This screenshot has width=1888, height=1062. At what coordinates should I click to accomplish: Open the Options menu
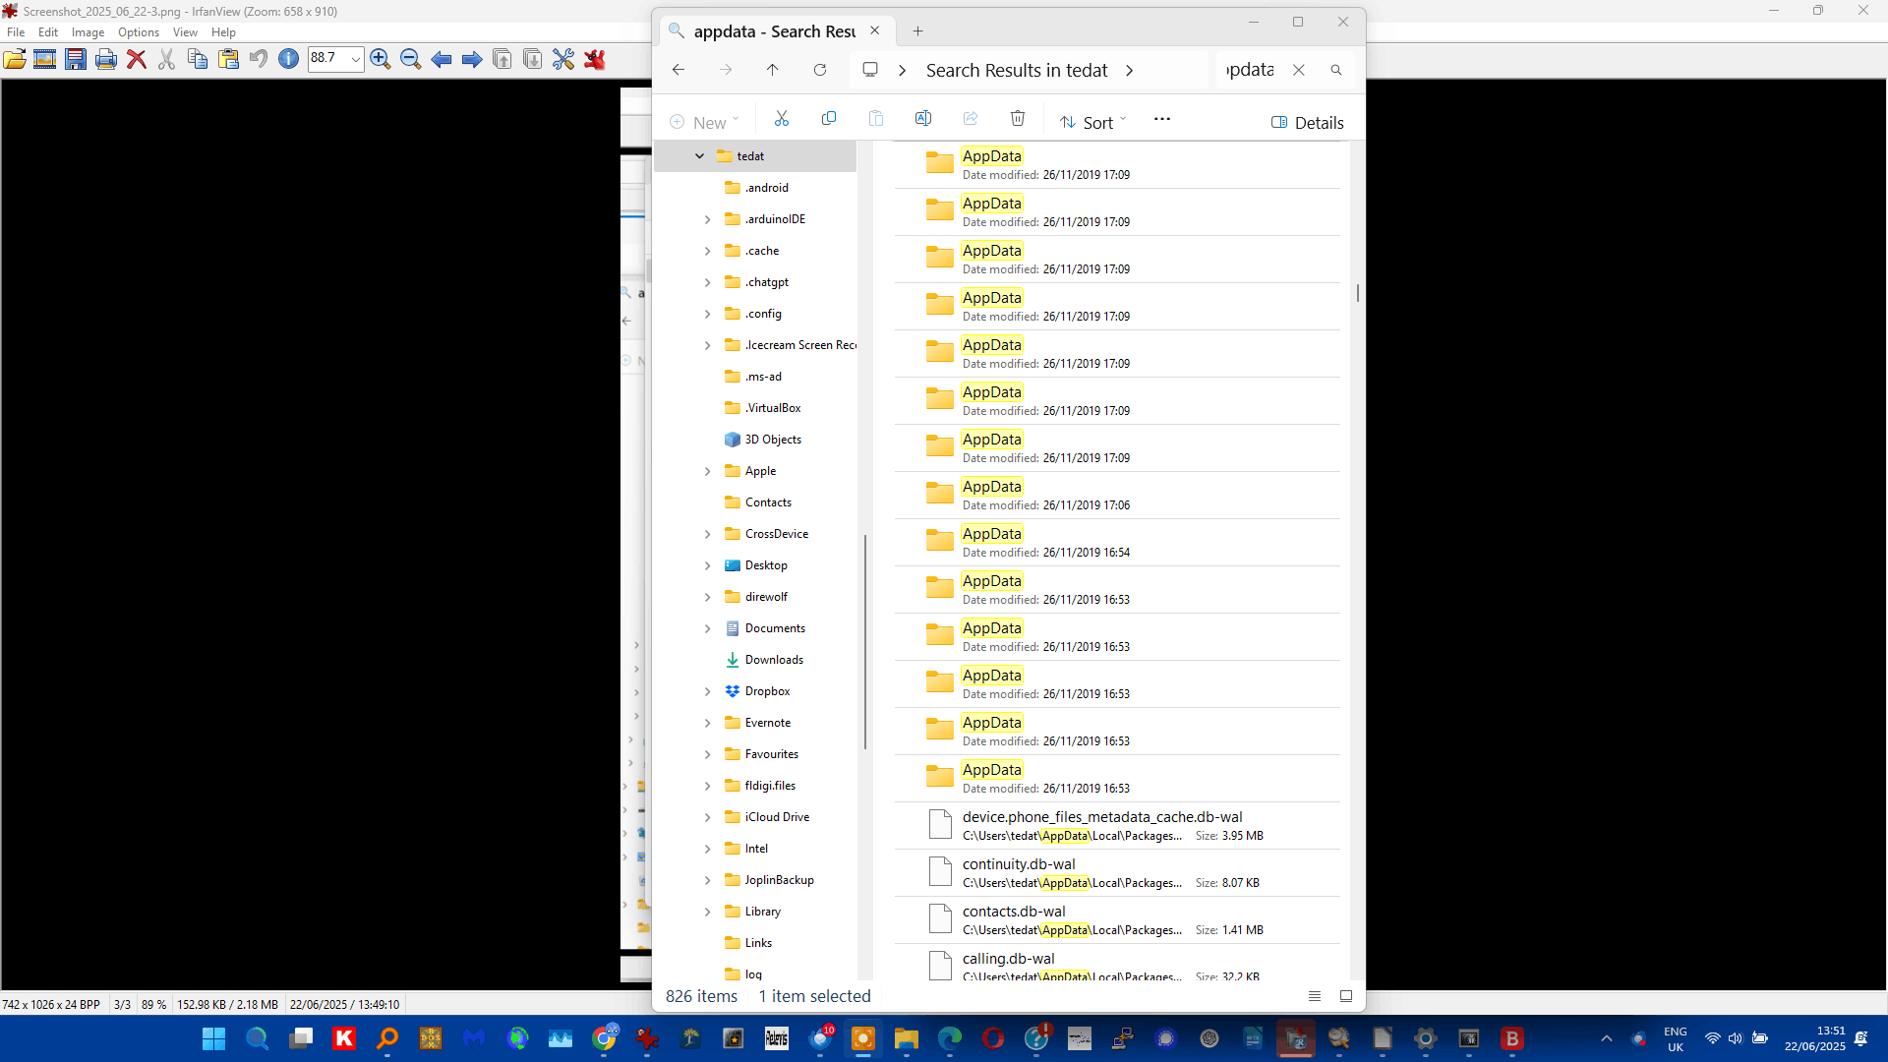tap(138, 32)
